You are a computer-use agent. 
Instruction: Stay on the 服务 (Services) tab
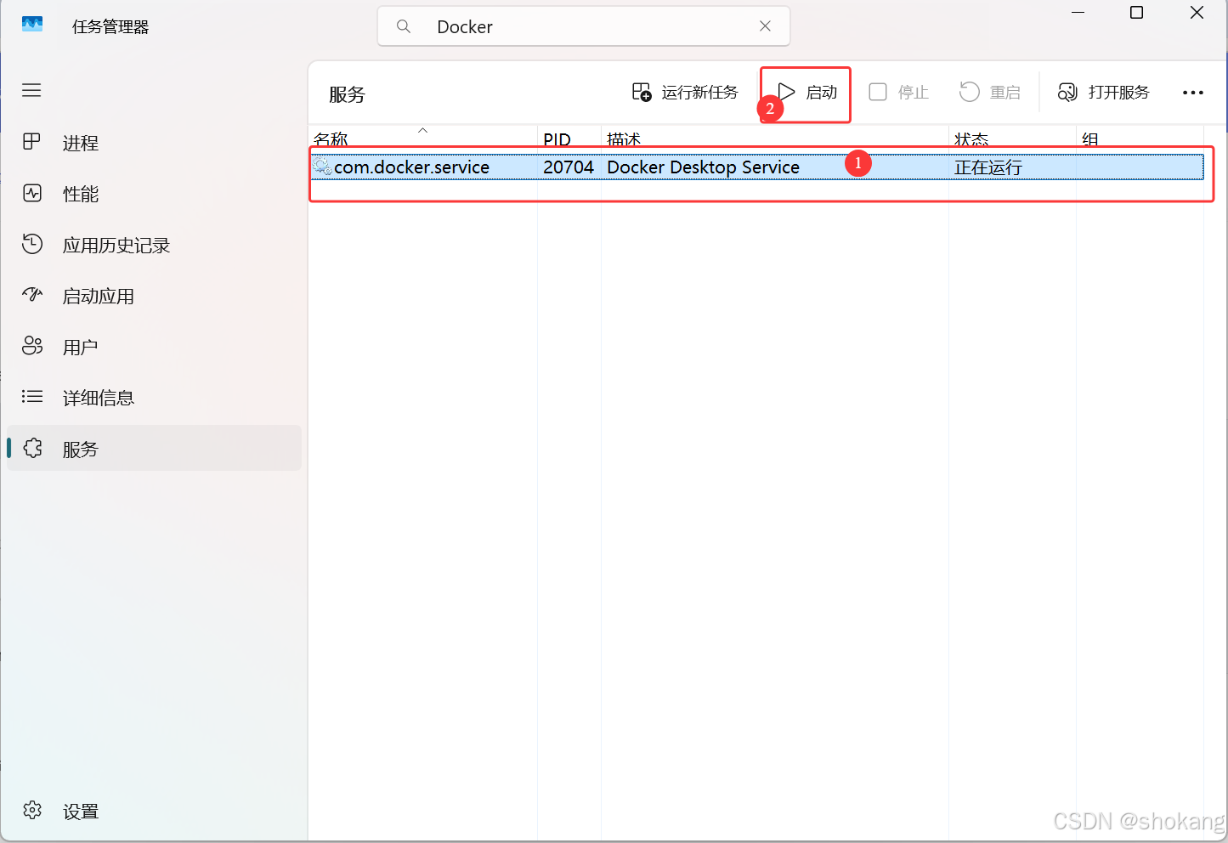[x=81, y=449]
